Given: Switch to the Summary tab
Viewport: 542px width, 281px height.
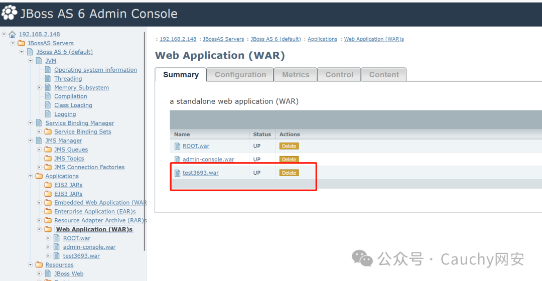Looking at the screenshot, I should point(181,75).
